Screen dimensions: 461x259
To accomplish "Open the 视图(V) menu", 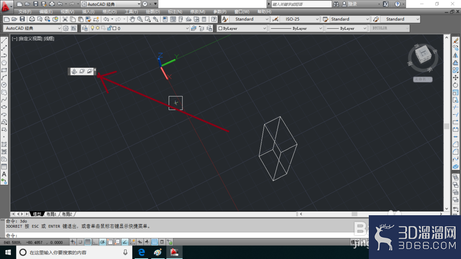I will coord(67,12).
